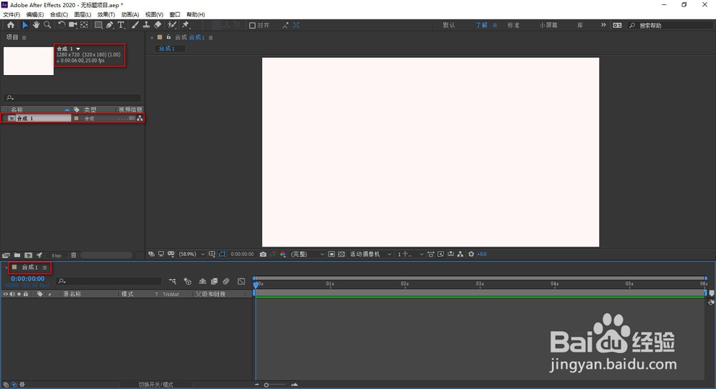Create a new folder in Project panel
The height and width of the screenshot is (389, 716).
click(x=17, y=255)
